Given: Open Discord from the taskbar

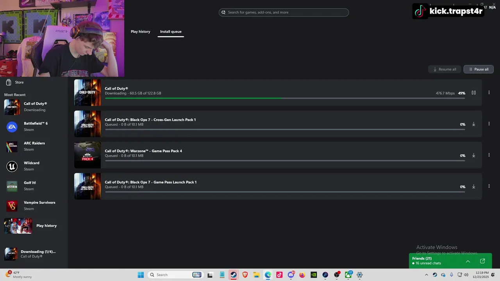Looking at the screenshot, I should click(x=291, y=275).
